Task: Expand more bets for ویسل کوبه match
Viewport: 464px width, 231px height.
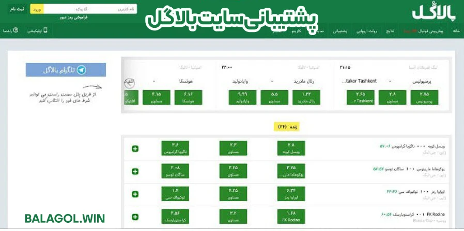Action: point(135,148)
